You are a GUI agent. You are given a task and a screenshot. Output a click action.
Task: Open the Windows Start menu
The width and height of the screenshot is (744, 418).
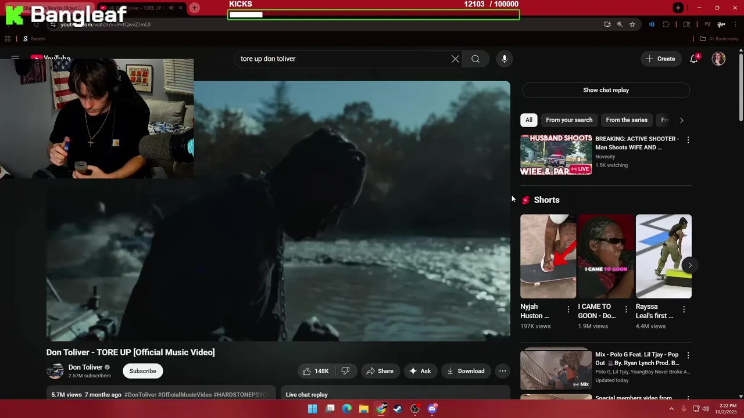pyautogui.click(x=313, y=409)
